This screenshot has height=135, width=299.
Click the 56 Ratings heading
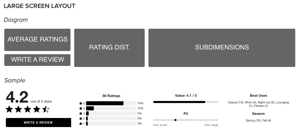(x=111, y=96)
